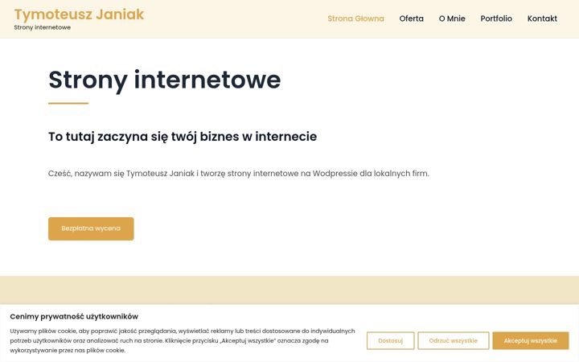Click the cookie description text Używamy plików cookie
This screenshot has height=362, width=579.
pos(183,340)
